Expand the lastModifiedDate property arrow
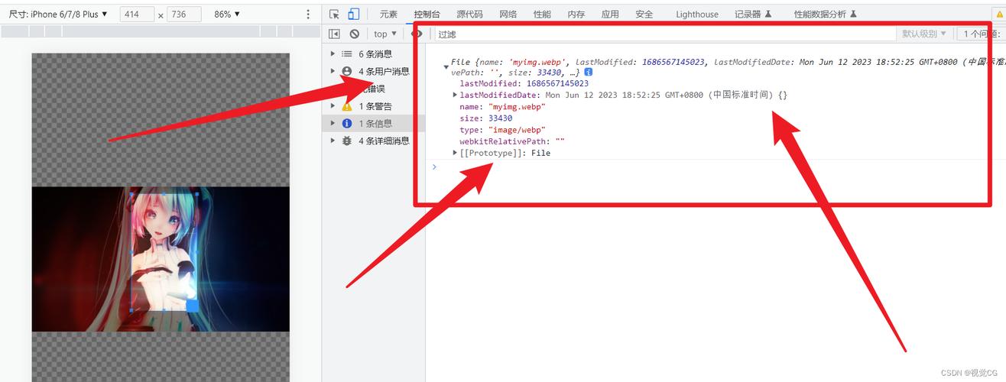 pos(456,95)
